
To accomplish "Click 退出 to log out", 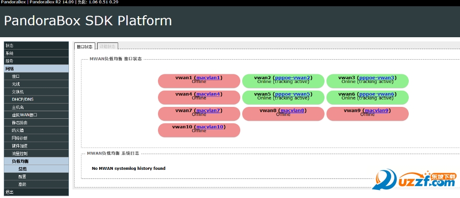I will coord(36,192).
